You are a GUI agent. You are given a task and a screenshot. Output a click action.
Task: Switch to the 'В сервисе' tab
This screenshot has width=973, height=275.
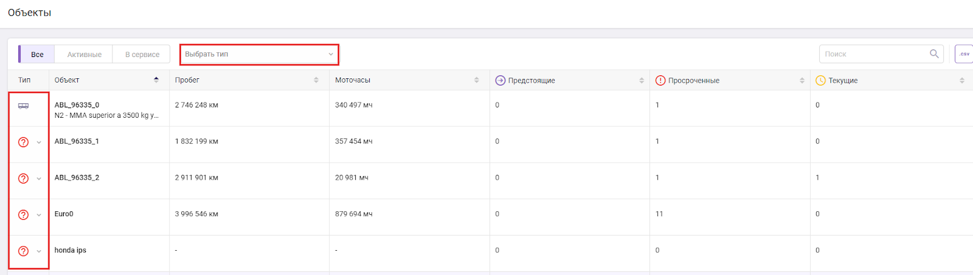[x=142, y=55]
